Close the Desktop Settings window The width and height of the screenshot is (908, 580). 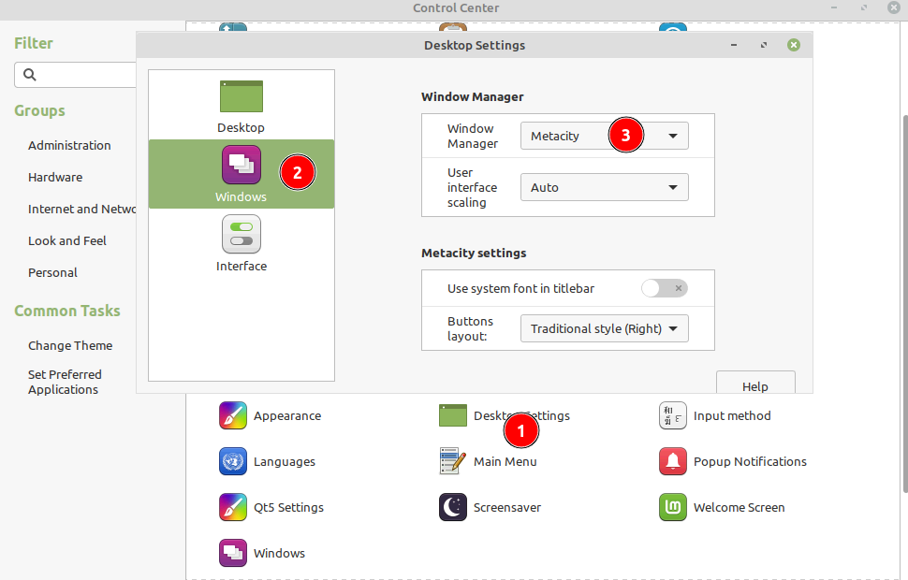click(794, 45)
